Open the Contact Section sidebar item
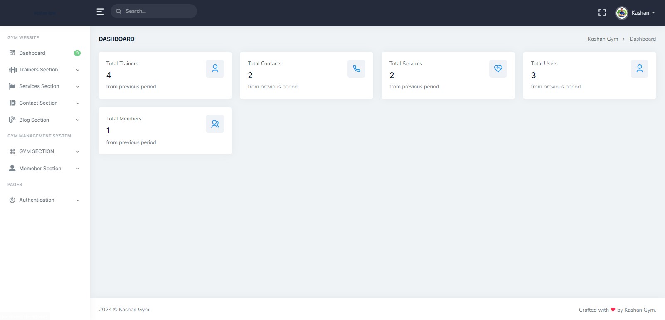This screenshot has width=665, height=320. tap(38, 103)
